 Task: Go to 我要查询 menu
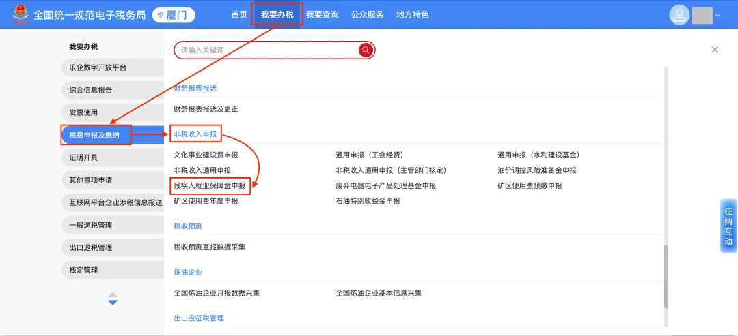tap(322, 14)
